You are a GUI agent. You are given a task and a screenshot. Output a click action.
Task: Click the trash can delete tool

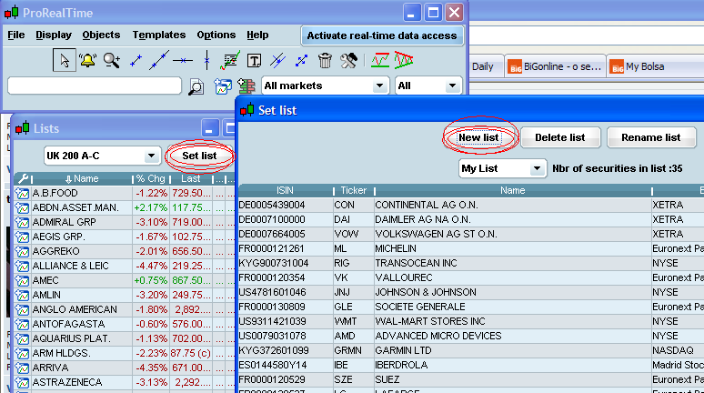[325, 60]
